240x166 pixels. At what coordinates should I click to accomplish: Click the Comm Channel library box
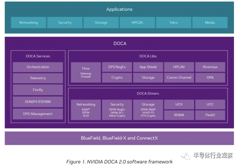click(179, 78)
